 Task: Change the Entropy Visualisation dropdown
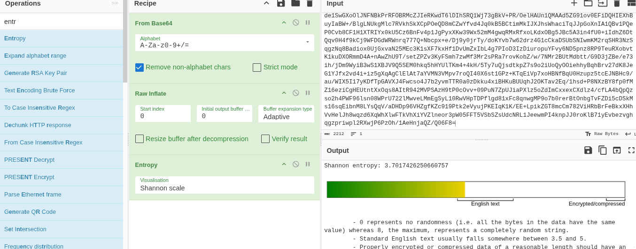(x=225, y=185)
